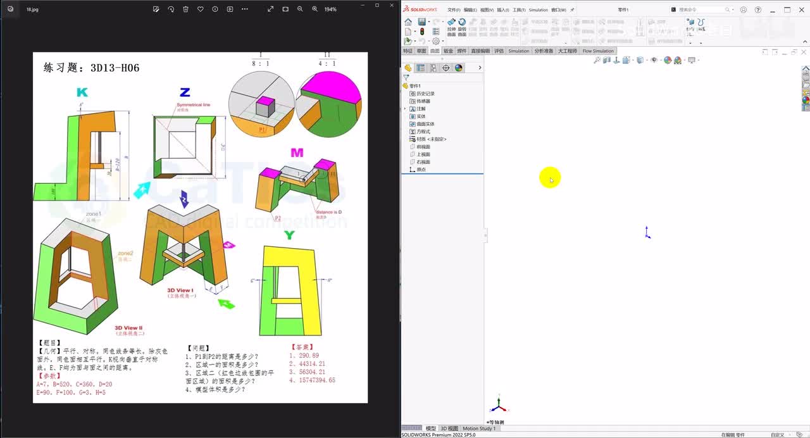Delete 18.jpg with trash icon
Screen dimensions: 810x438
click(185, 9)
